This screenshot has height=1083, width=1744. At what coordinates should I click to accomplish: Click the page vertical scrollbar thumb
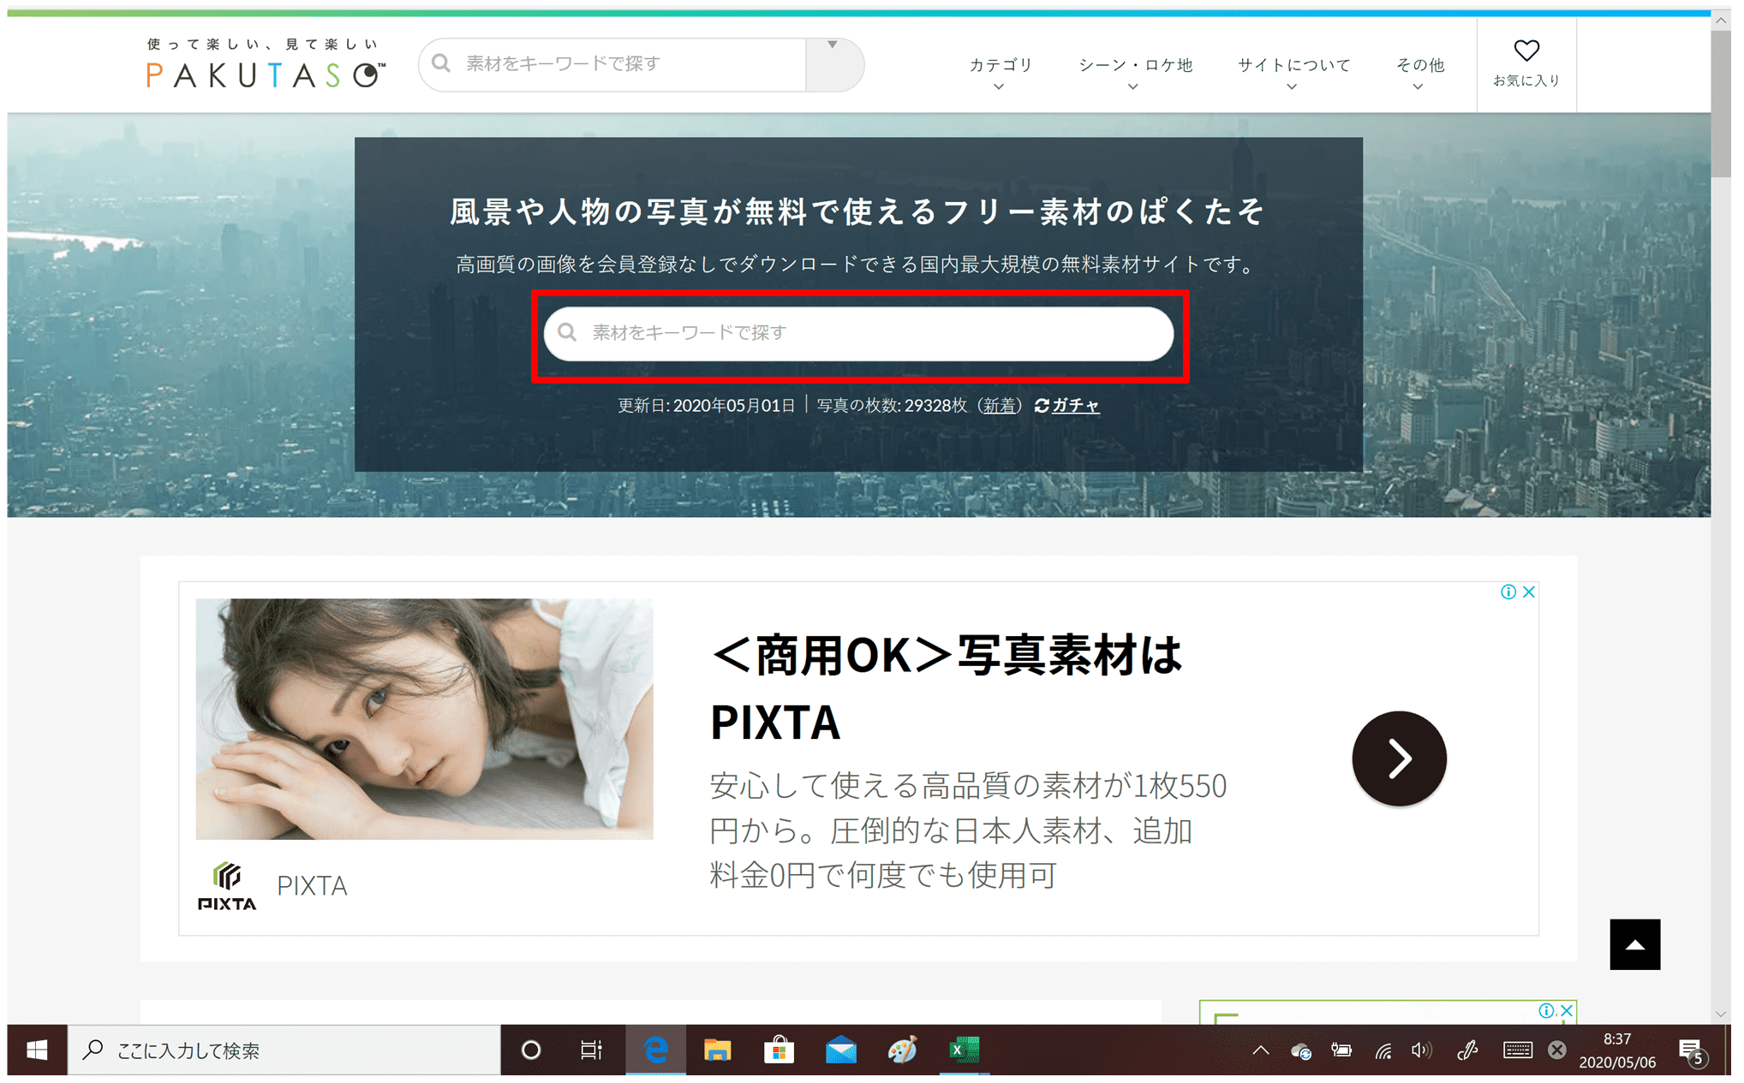coord(1721,104)
